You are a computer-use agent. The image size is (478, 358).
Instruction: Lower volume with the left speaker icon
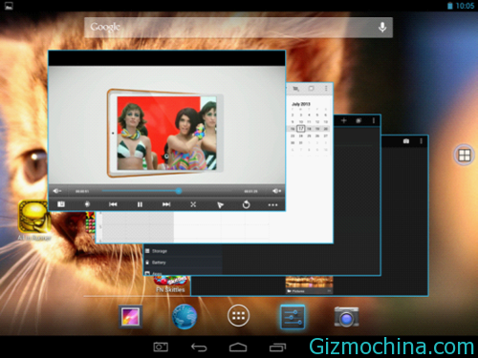click(56, 191)
